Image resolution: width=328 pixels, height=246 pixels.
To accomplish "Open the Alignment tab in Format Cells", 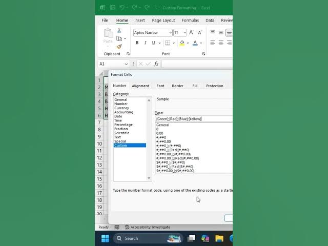I will 140,86.
